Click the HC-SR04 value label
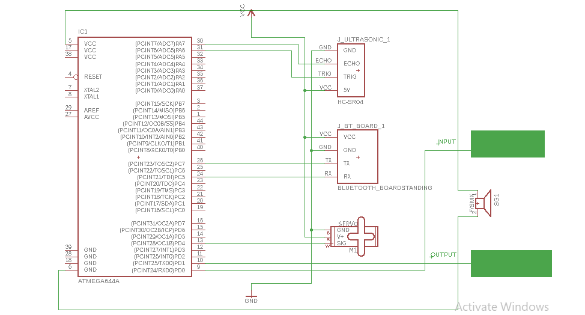The width and height of the screenshot is (585, 315). pyautogui.click(x=350, y=102)
